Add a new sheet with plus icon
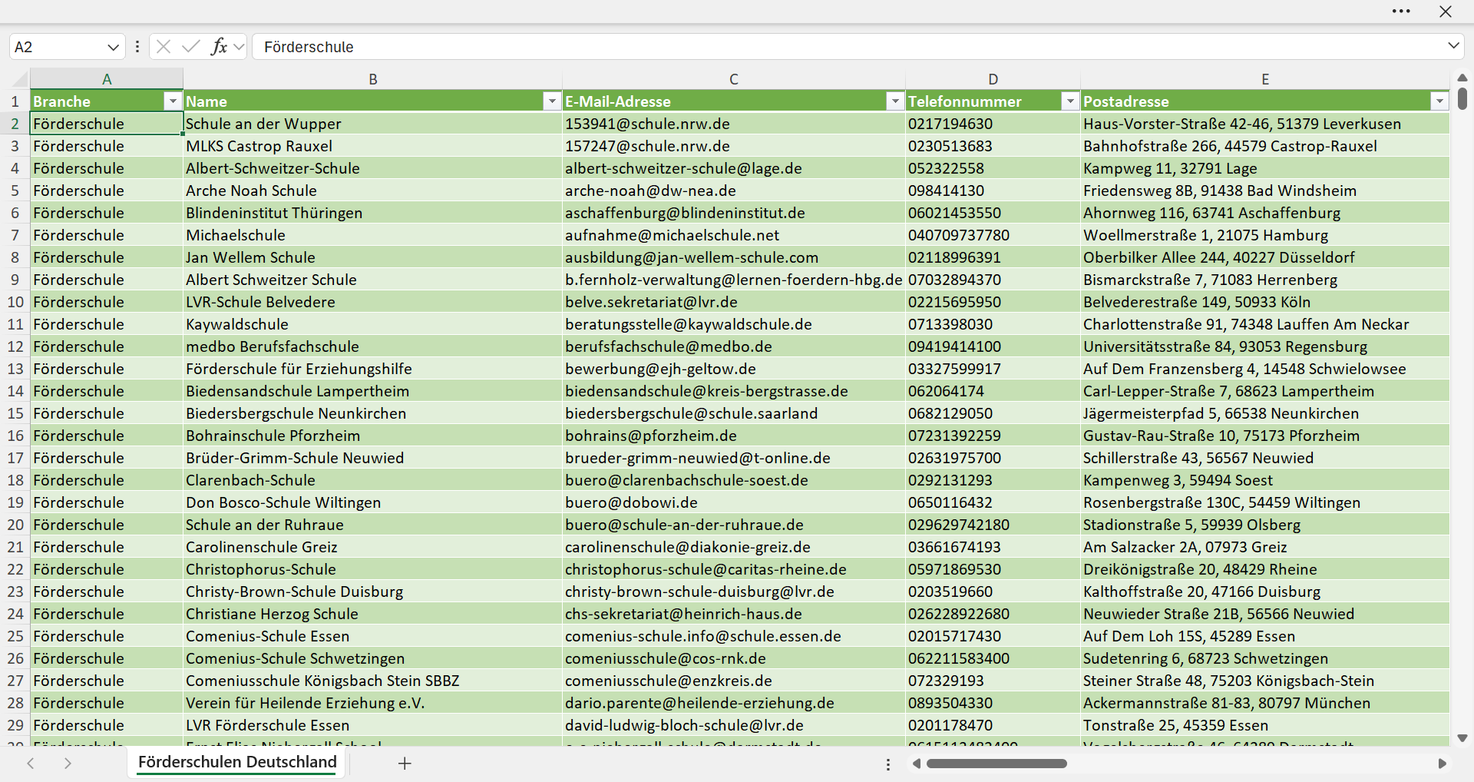Image resolution: width=1474 pixels, height=782 pixels. tap(405, 764)
